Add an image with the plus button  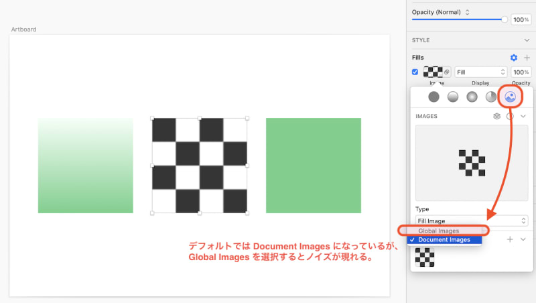point(510,239)
